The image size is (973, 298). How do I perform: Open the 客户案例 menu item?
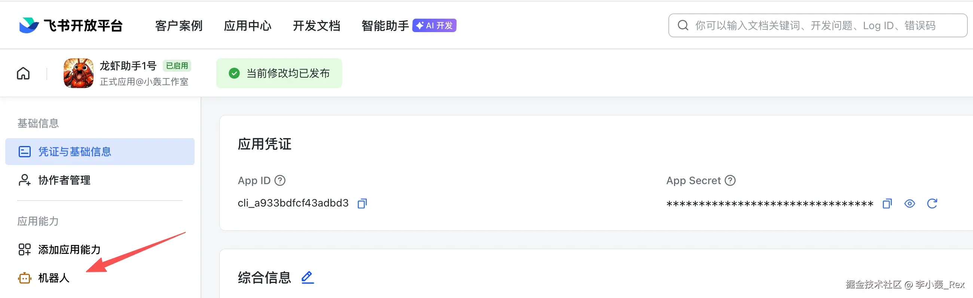(179, 26)
